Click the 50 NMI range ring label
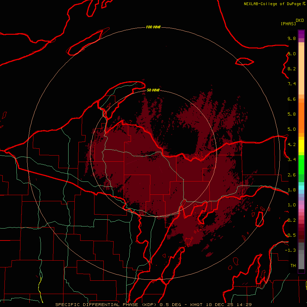The image size is (307, 307). [153, 90]
